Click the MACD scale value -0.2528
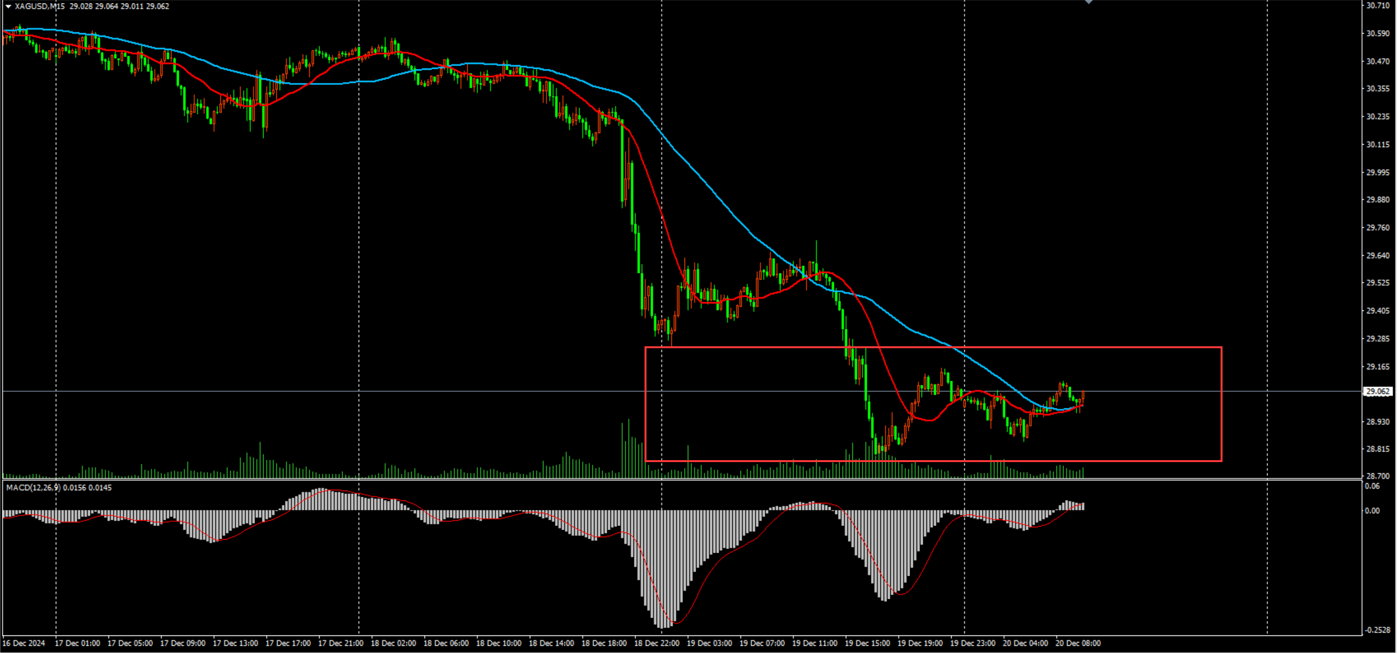This screenshot has height=653, width=1397. pyautogui.click(x=1377, y=630)
